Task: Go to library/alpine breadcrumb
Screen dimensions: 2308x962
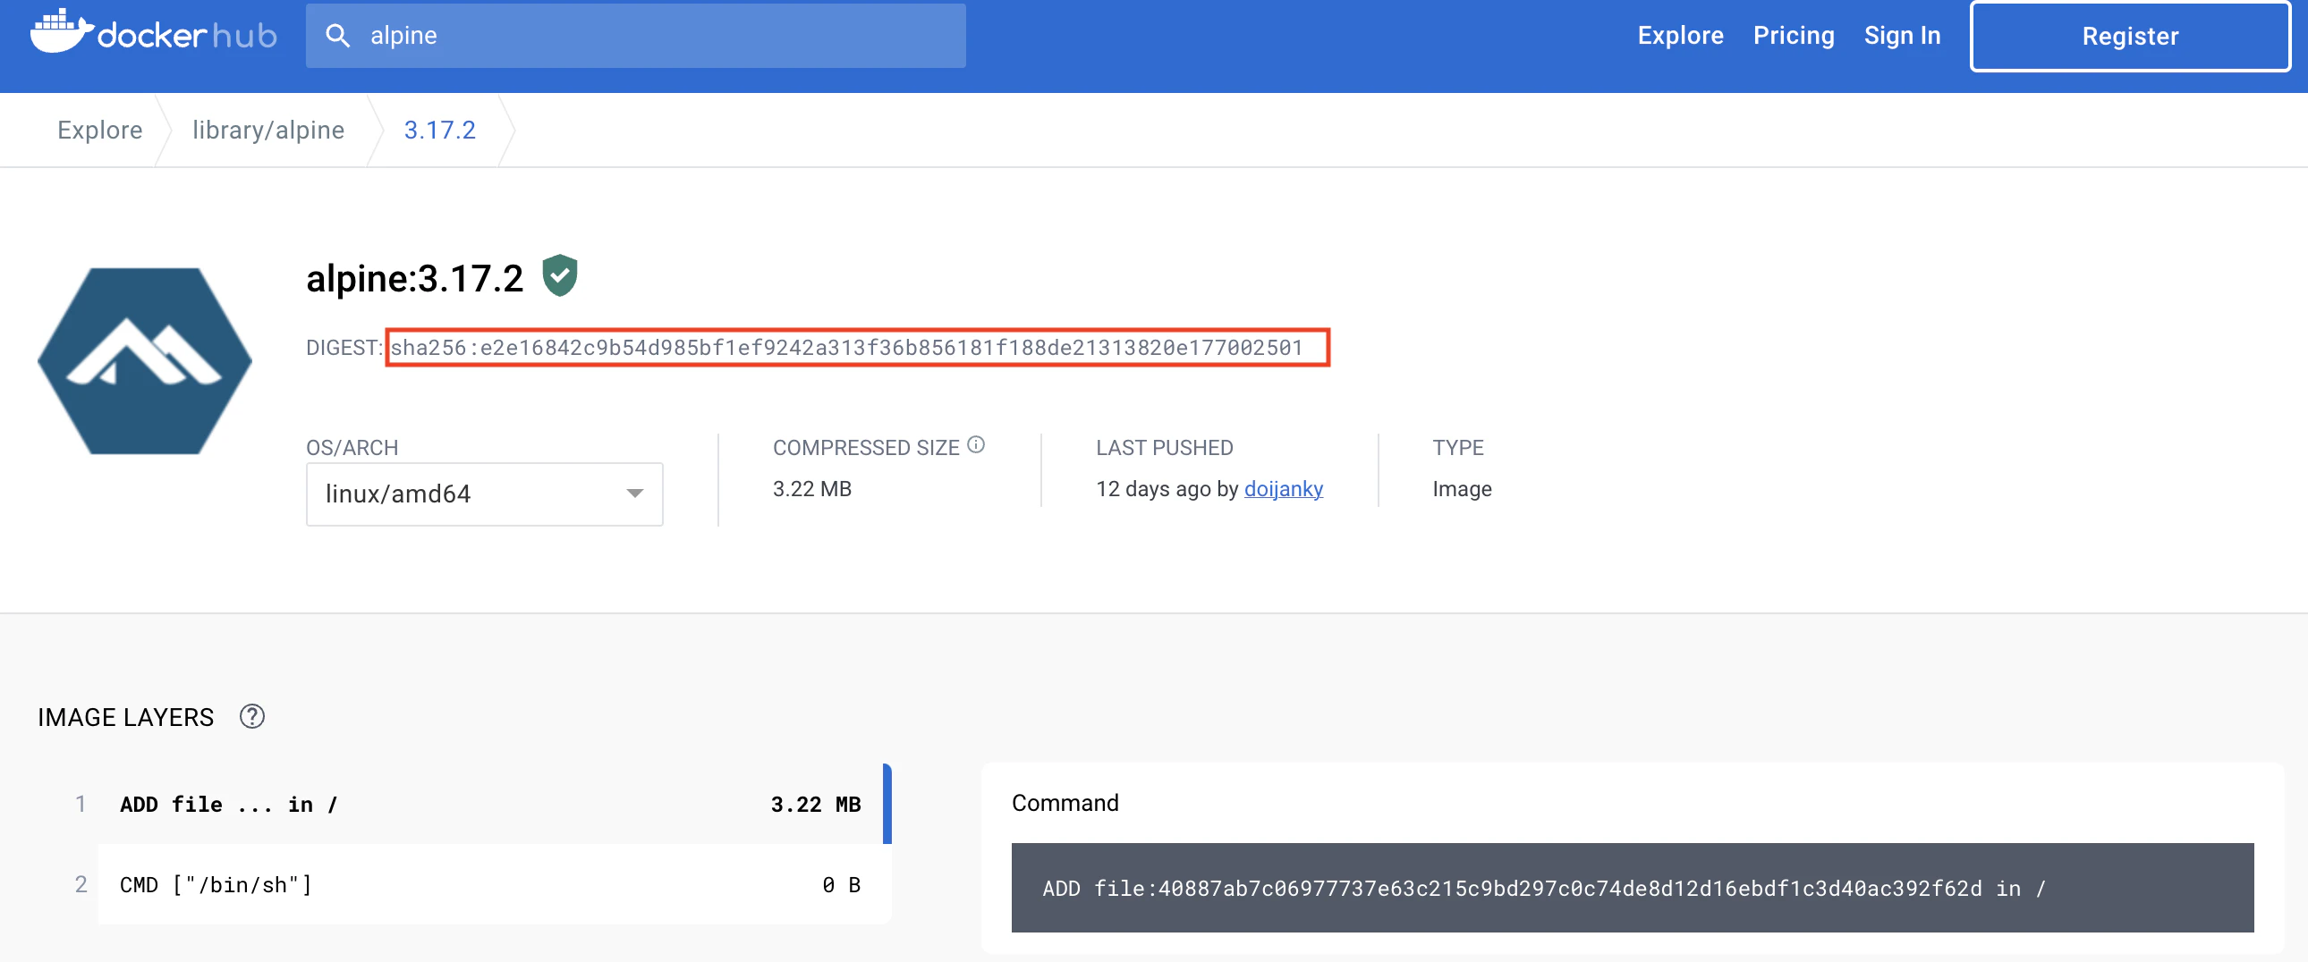Action: [267, 130]
